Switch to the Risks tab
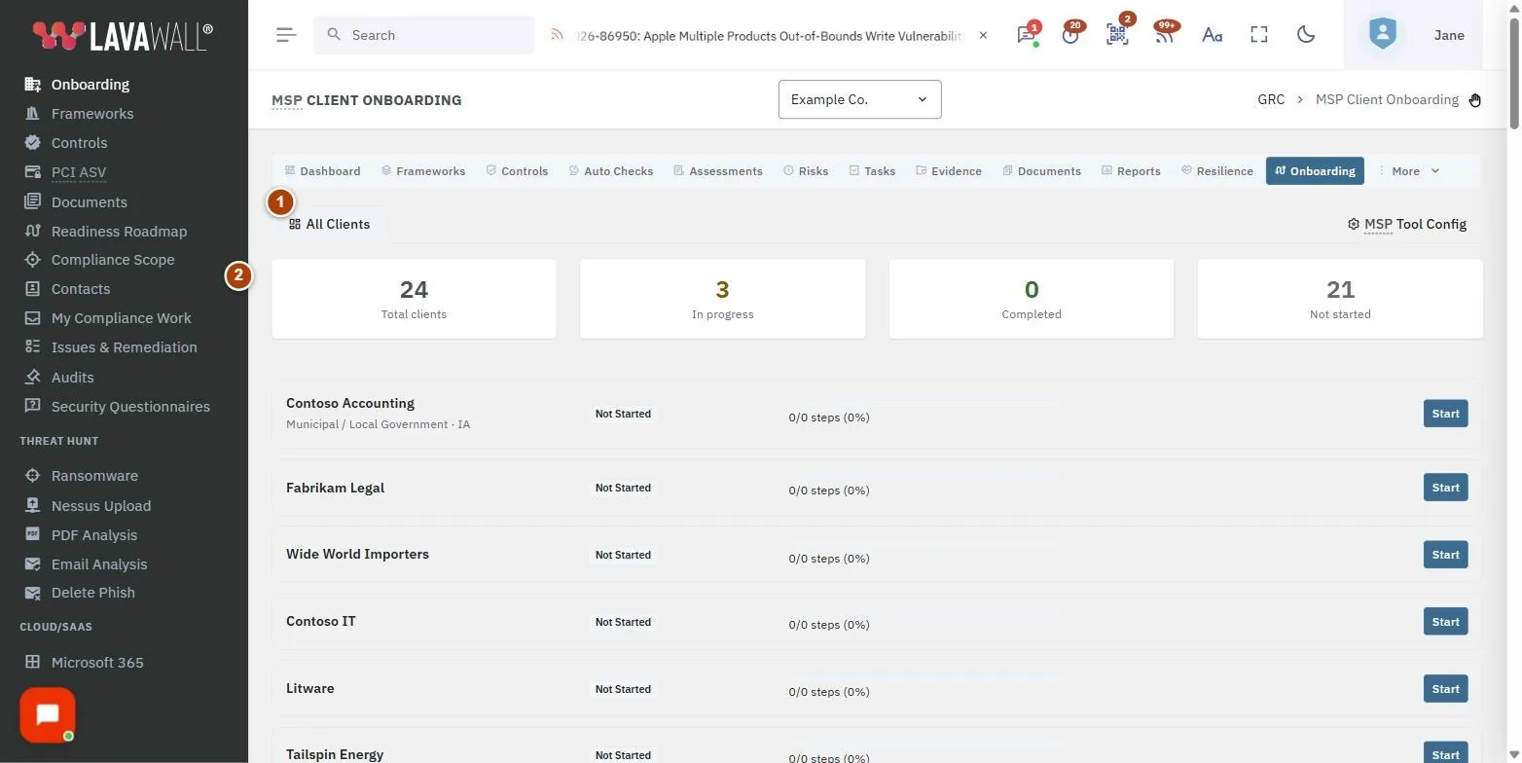The image size is (1522, 763). click(806, 171)
